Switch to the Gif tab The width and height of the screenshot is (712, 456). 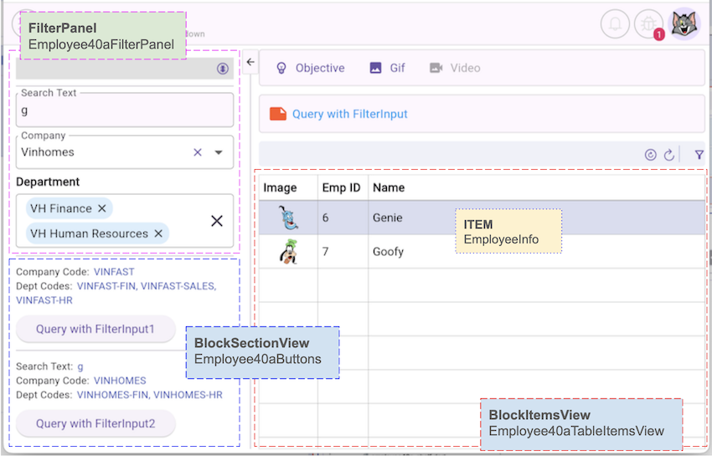388,68
